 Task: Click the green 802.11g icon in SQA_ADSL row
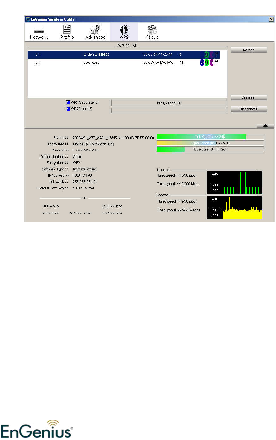(207, 62)
